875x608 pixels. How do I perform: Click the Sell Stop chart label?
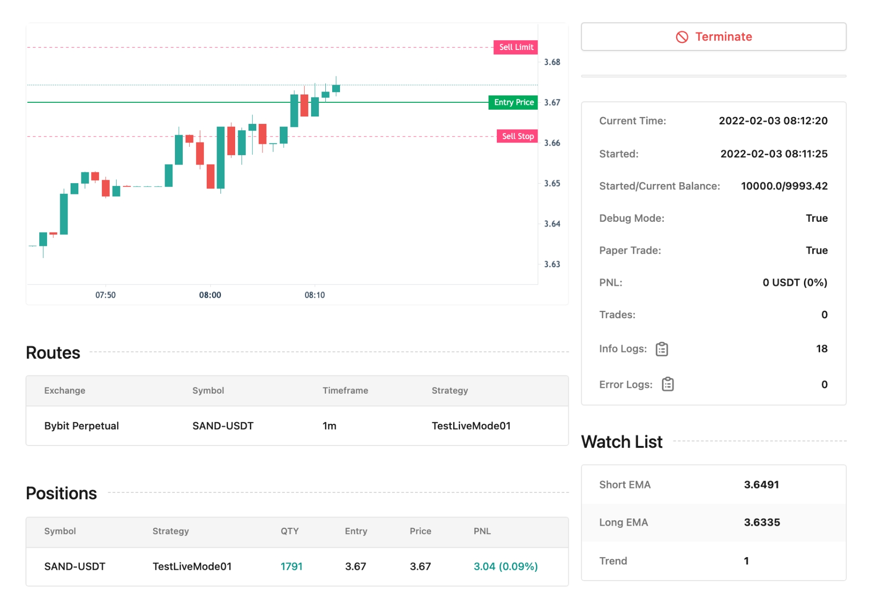click(x=517, y=136)
